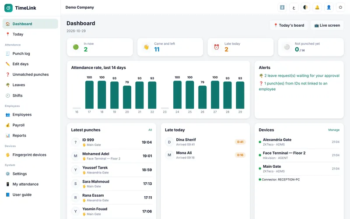Open Today in sidebar

coord(30,34)
